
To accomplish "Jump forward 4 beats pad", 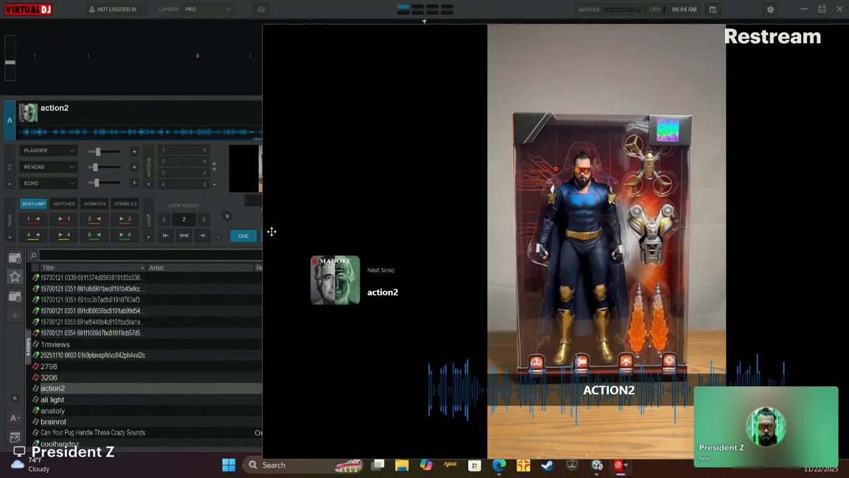I will coord(64,235).
